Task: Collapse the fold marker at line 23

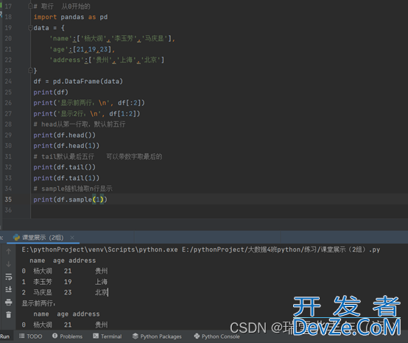Action: tap(30, 70)
